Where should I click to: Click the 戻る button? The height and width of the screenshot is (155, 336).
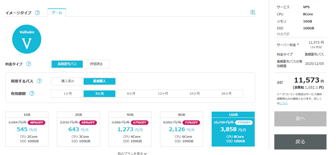point(300,142)
